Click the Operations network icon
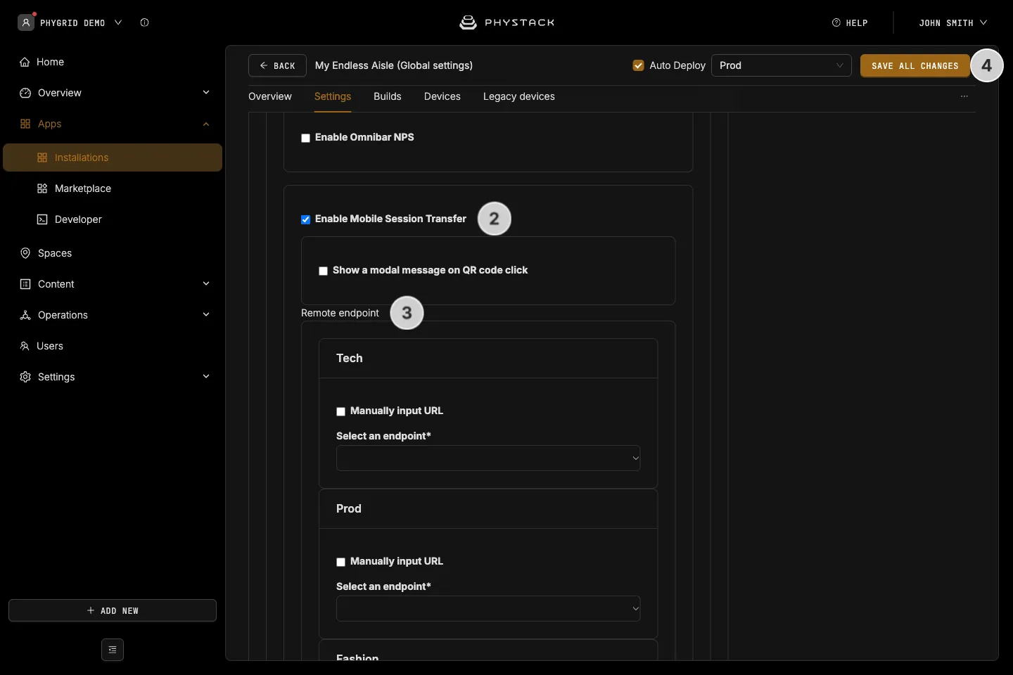The width and height of the screenshot is (1013, 675). click(x=25, y=315)
